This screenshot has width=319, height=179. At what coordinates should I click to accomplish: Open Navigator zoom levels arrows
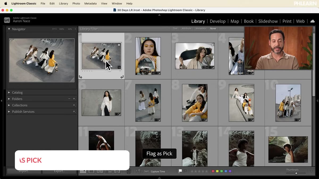tap(75, 29)
